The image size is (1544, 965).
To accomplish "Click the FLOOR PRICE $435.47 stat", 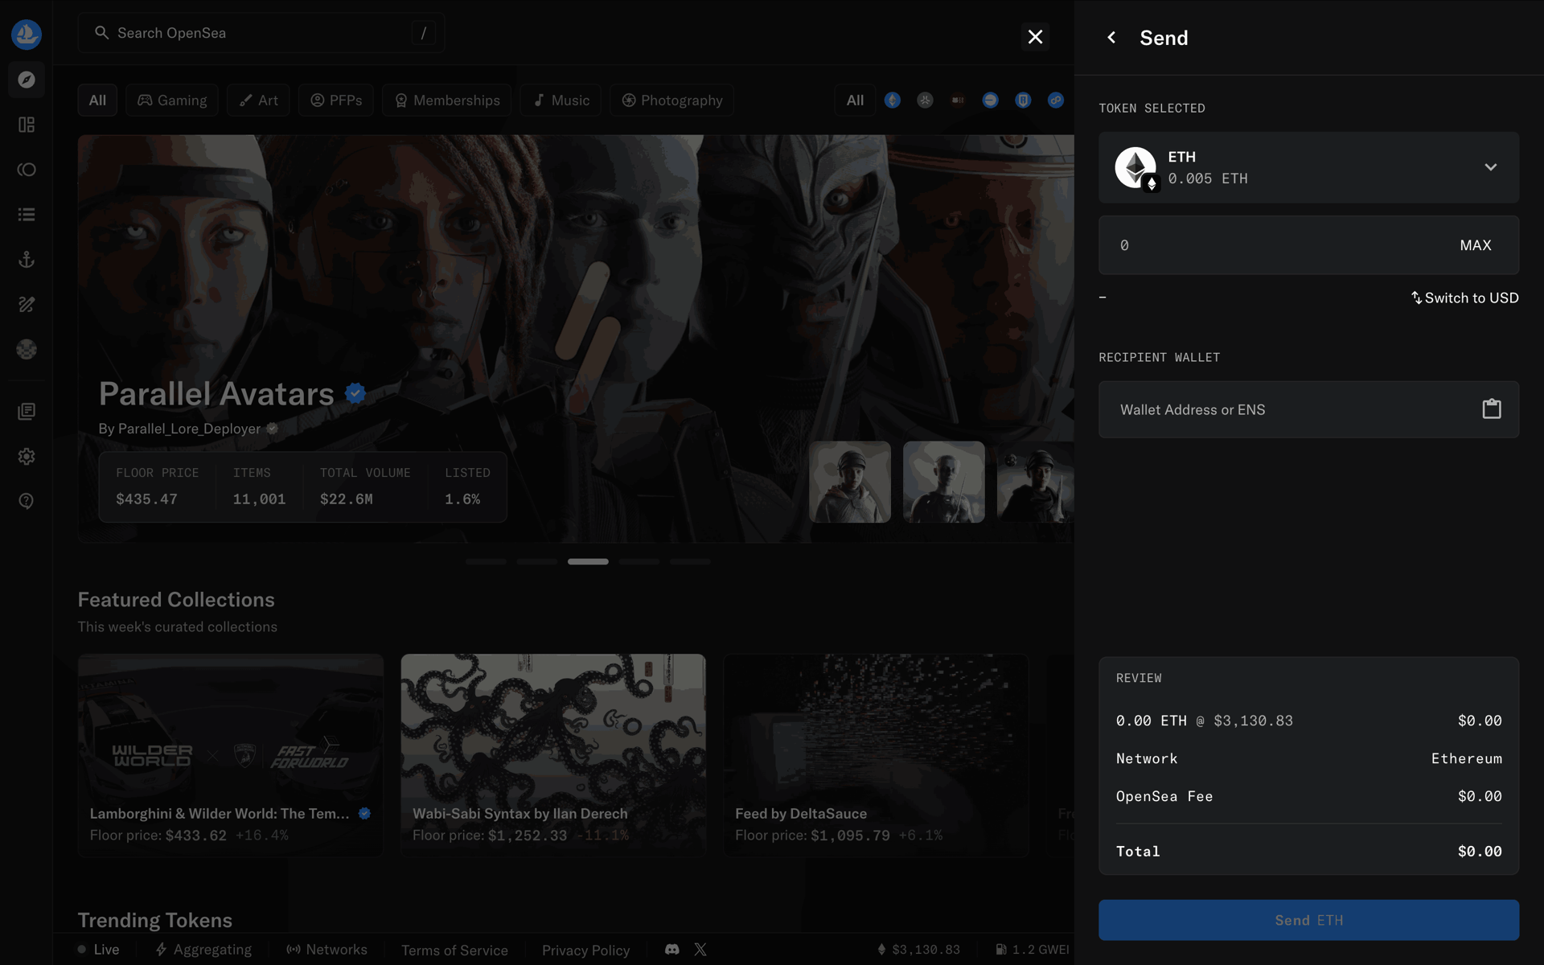I will [157, 487].
